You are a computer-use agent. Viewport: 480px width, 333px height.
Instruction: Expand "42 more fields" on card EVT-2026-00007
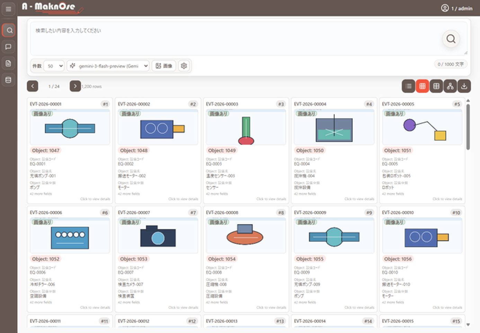129,302
